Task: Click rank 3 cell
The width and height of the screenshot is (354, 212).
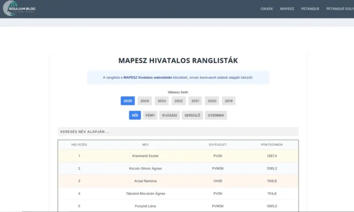Action: point(79,181)
